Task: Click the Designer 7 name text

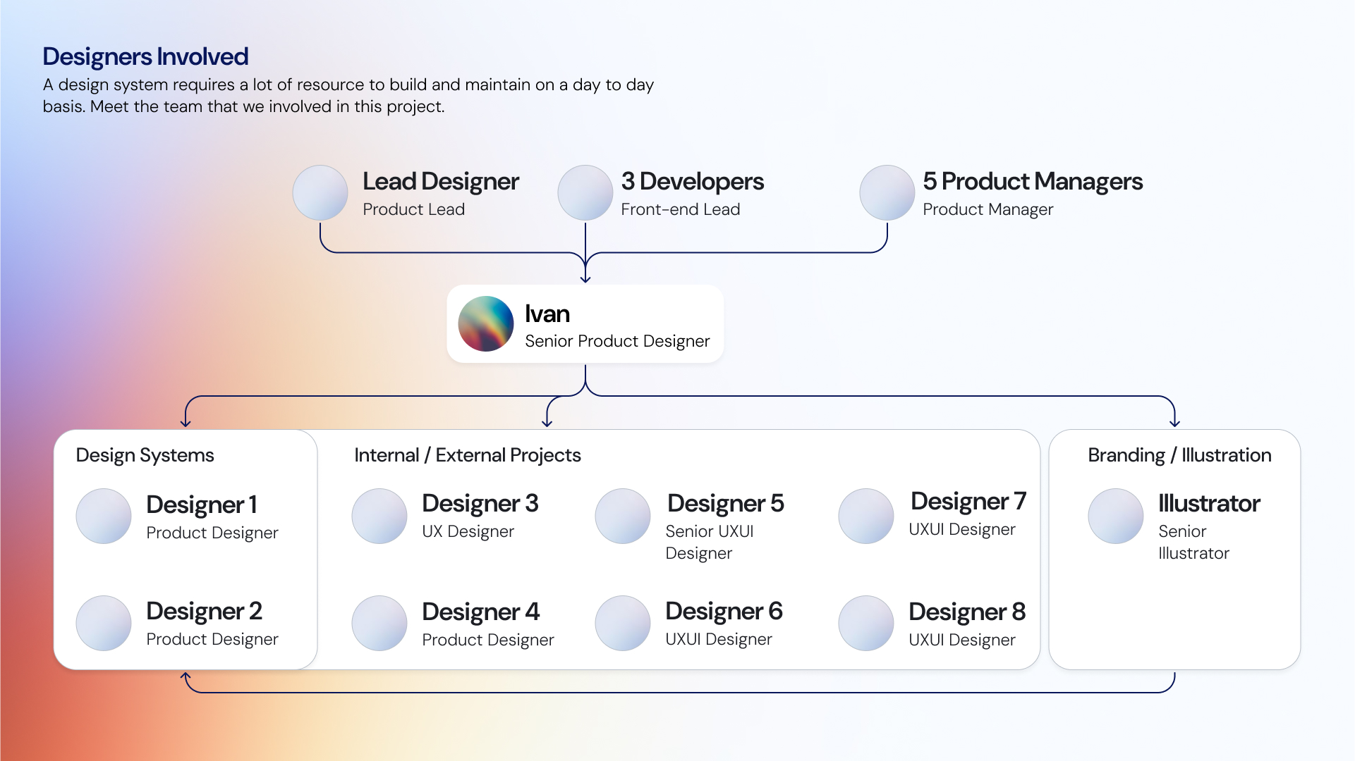Action: [x=968, y=501]
